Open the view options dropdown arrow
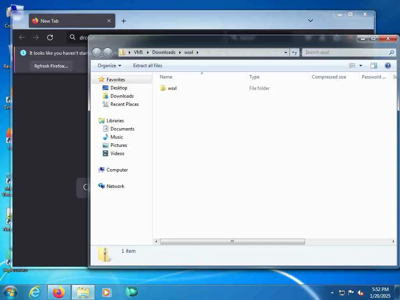Image resolution: width=400 pixels, height=300 pixels. (x=361, y=66)
